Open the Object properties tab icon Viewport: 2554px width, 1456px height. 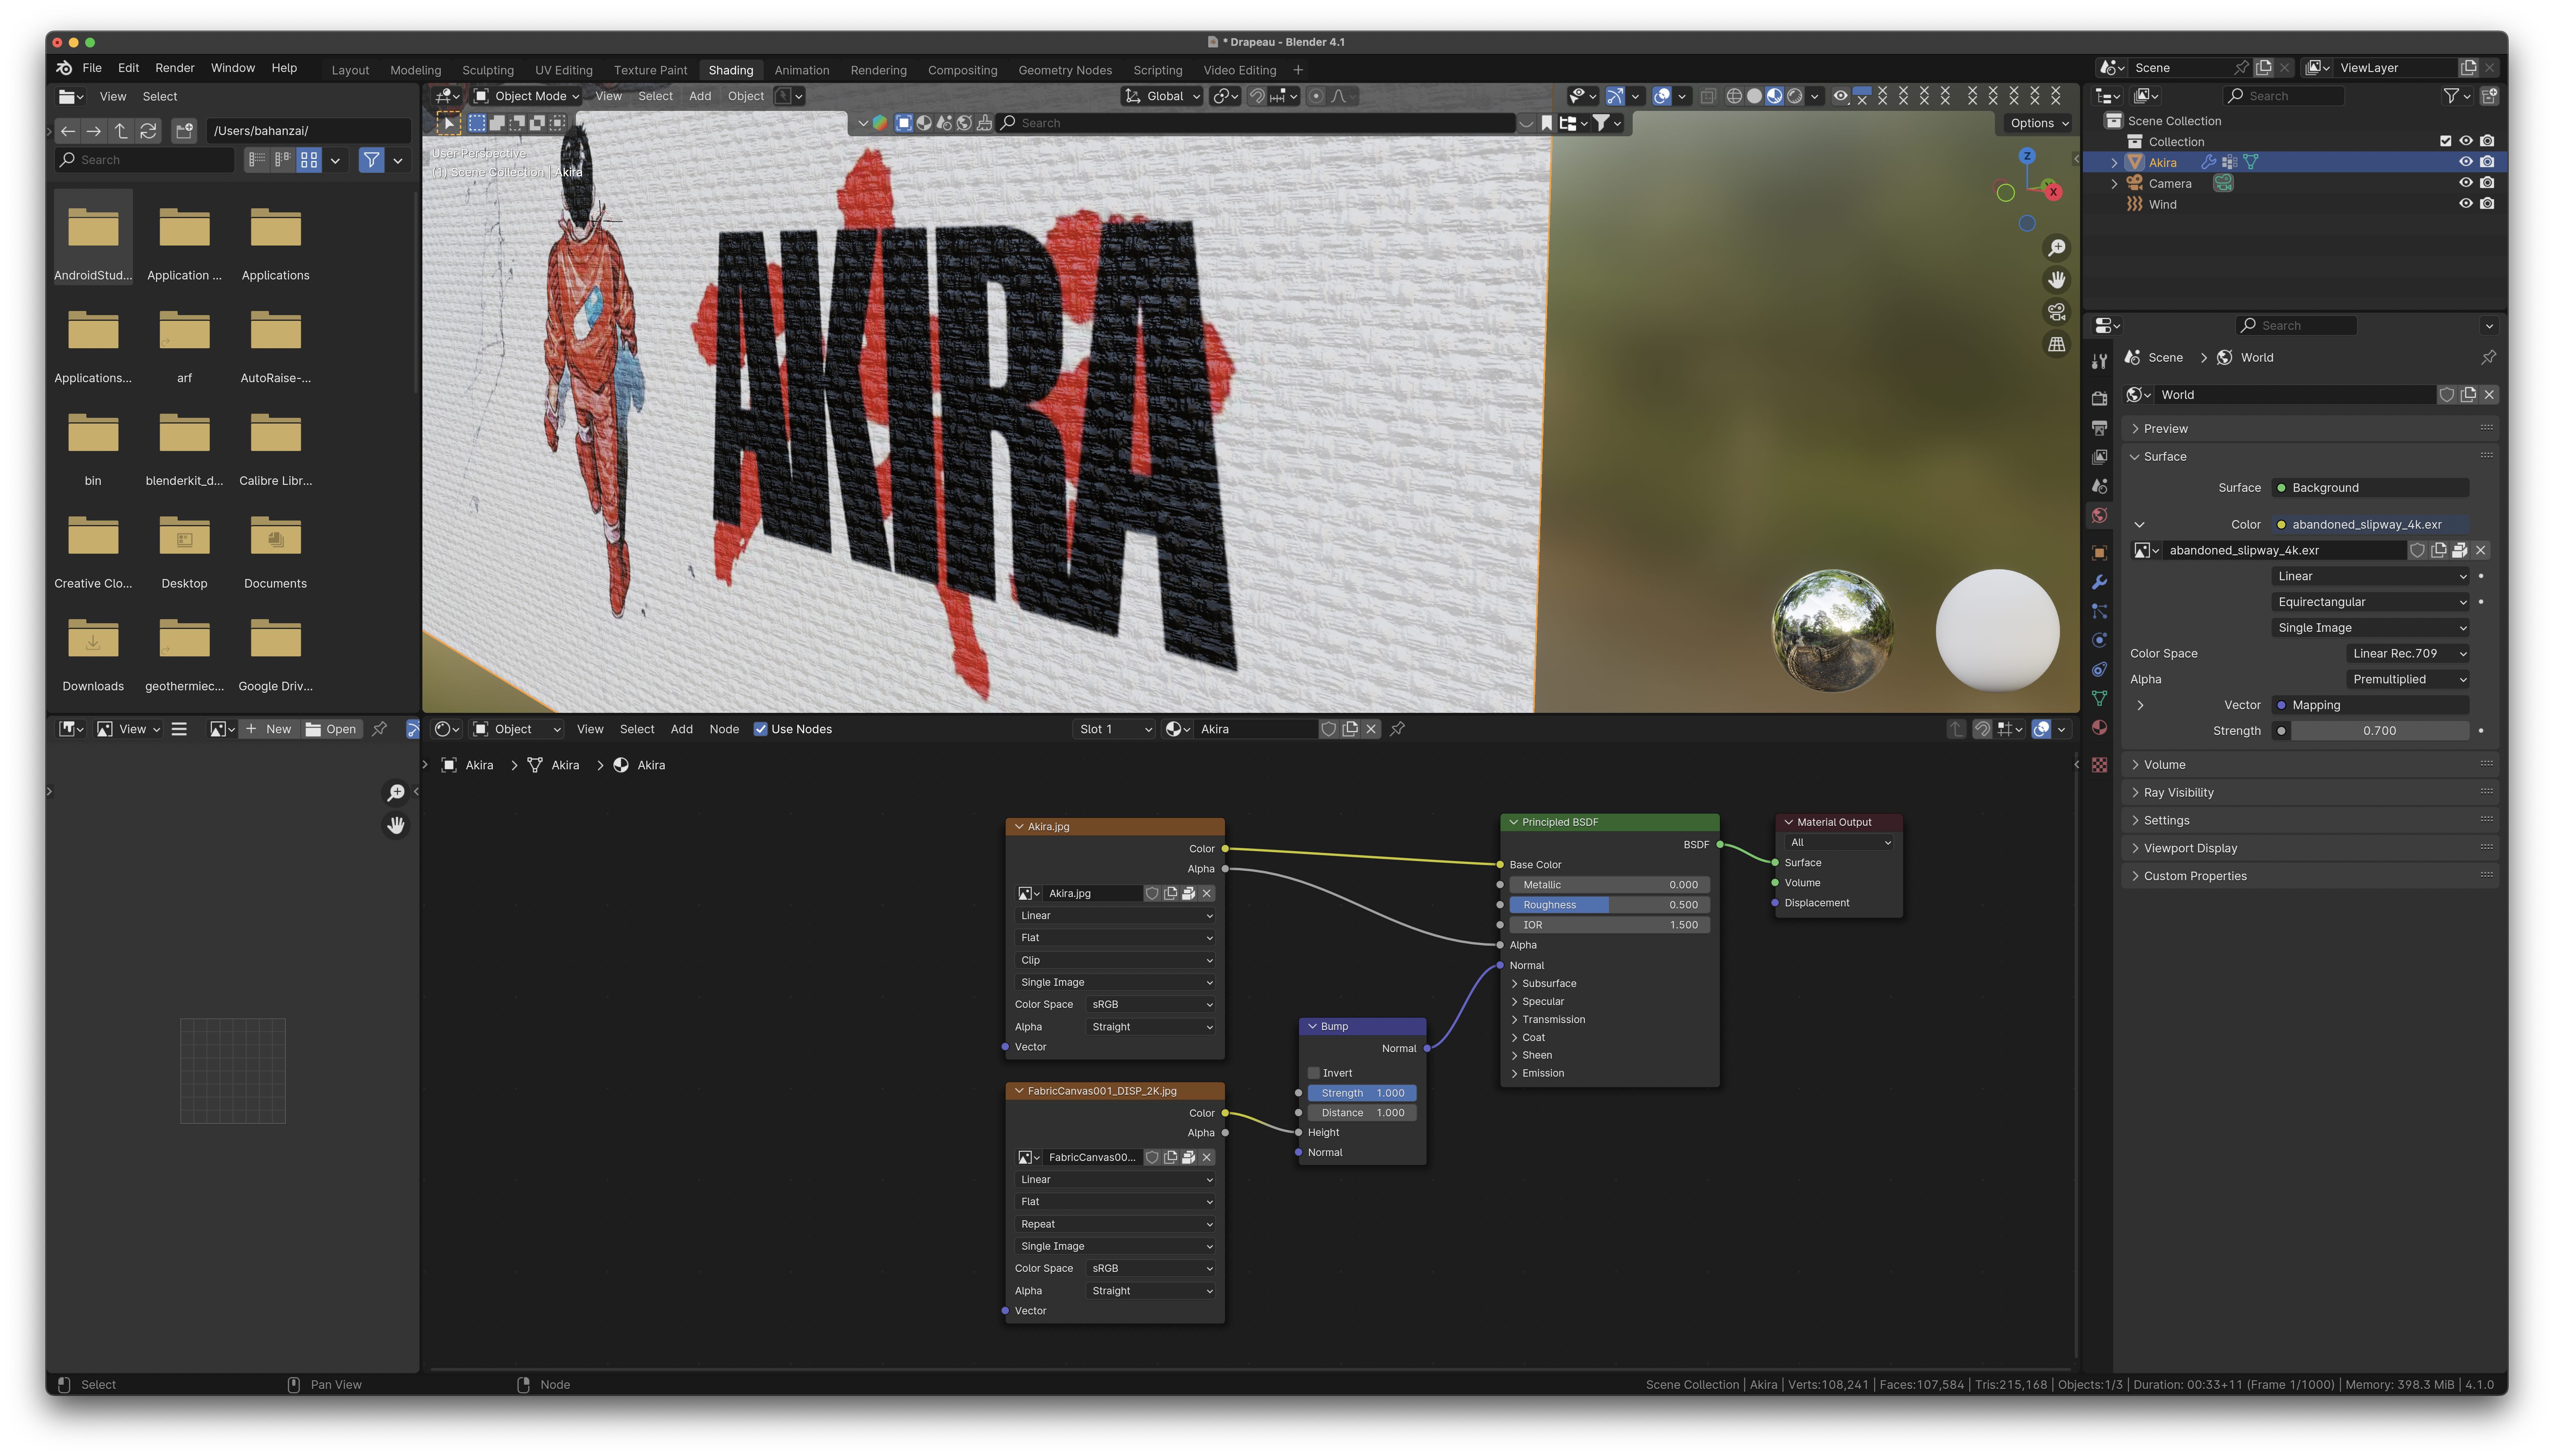2099,553
